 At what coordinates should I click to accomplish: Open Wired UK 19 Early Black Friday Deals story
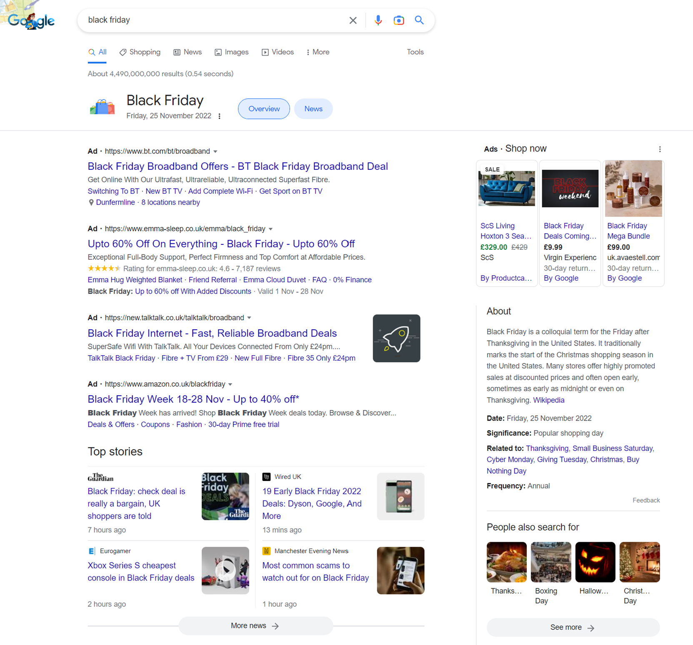312,503
